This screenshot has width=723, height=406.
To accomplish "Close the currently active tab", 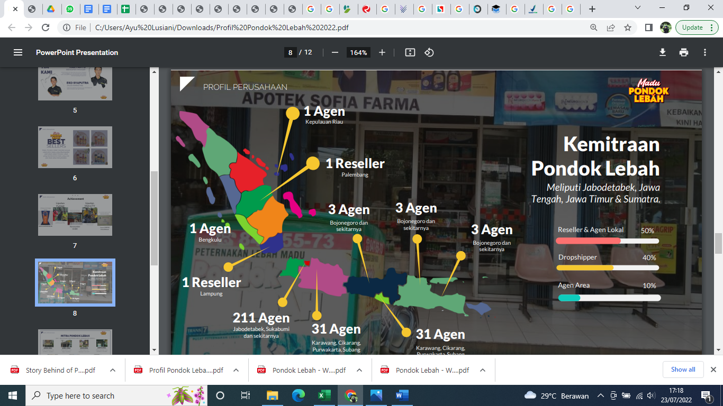I will coord(15,9).
